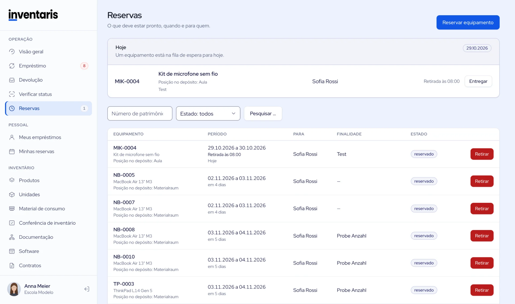Image resolution: width=515 pixels, height=304 pixels.
Task: Navigate to the Contratos menu item
Action: point(49,266)
